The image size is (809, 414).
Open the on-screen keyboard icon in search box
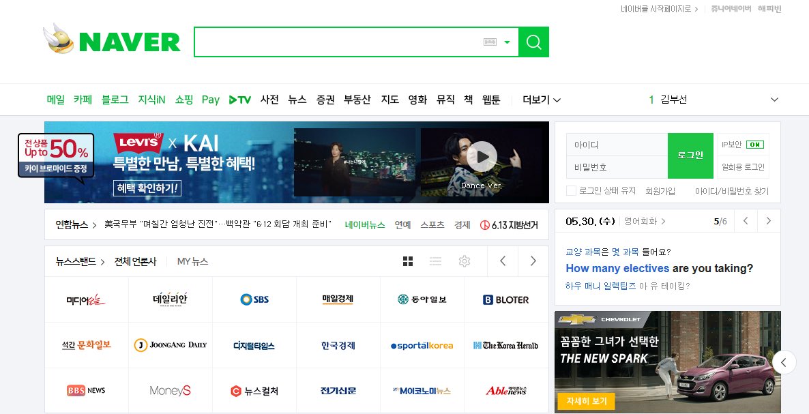(x=490, y=42)
